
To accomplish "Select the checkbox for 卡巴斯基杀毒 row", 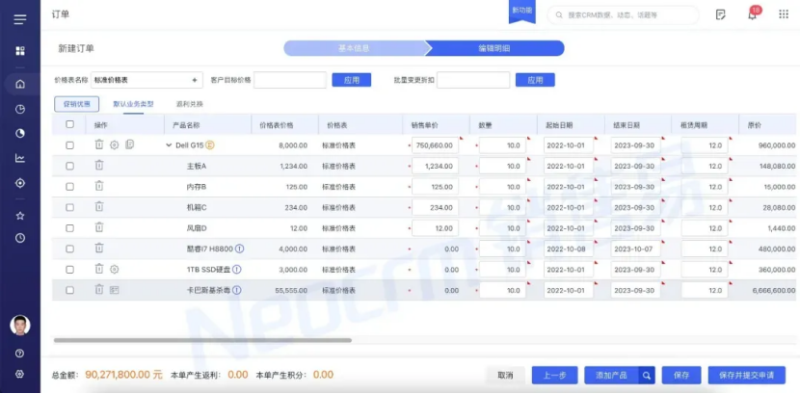I will 69,290.
